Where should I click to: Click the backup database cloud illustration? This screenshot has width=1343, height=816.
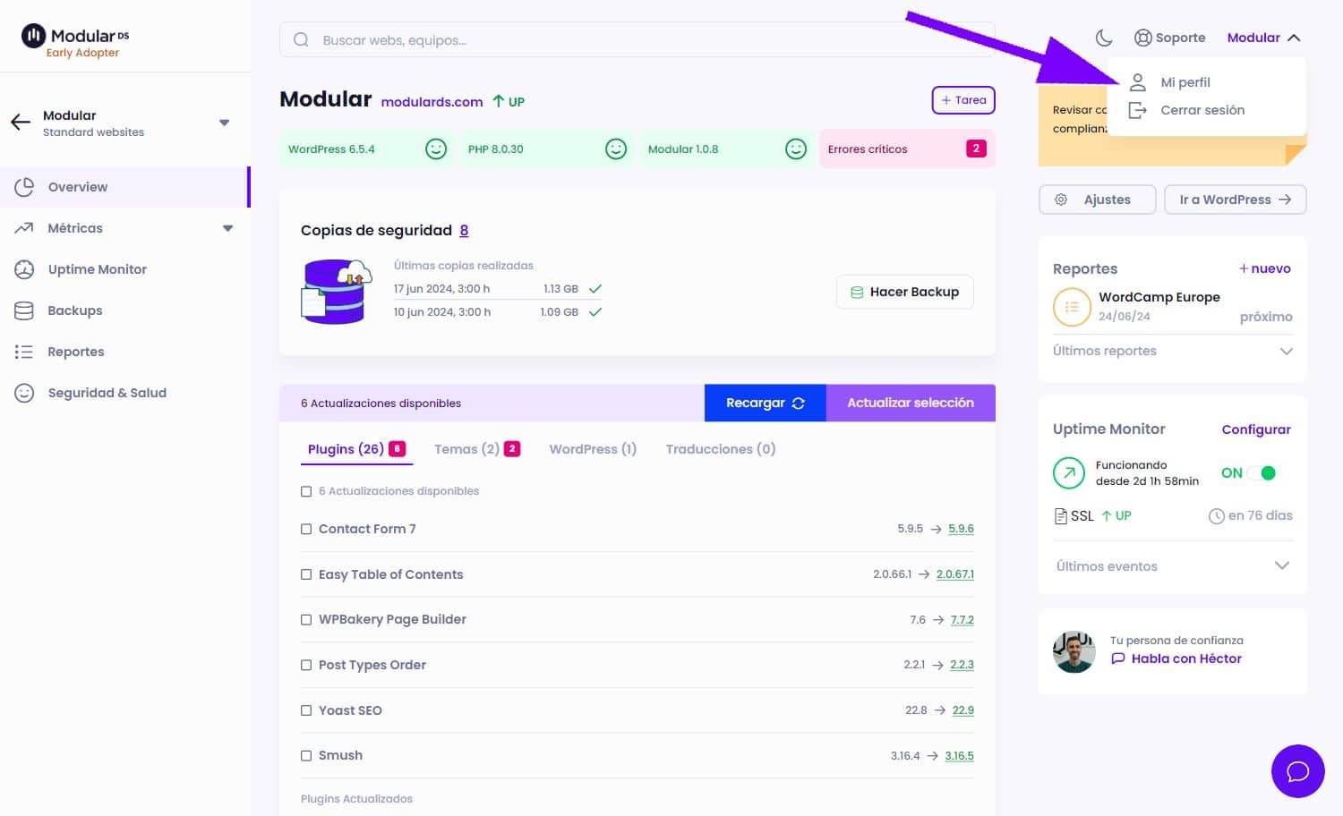tap(337, 292)
